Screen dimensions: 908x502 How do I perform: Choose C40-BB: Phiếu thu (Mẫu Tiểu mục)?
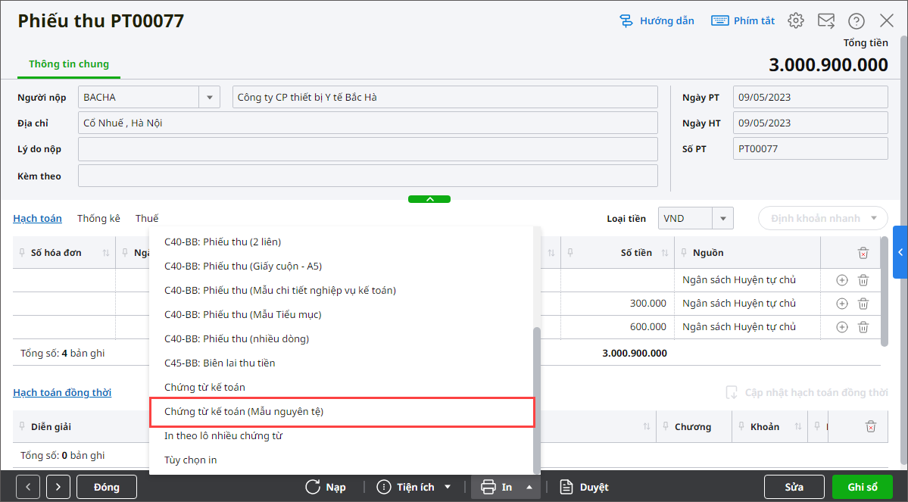click(342, 315)
